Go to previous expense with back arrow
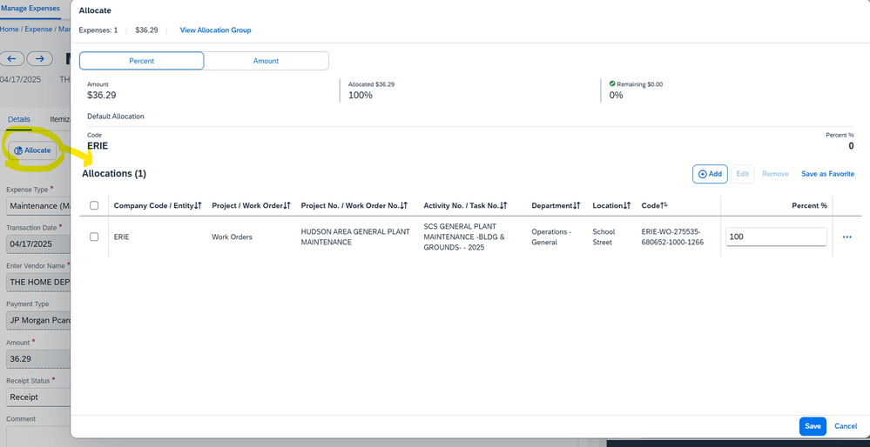 click(11, 59)
